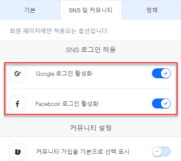Disable the Google 로그인 활성화 switch

161,73
